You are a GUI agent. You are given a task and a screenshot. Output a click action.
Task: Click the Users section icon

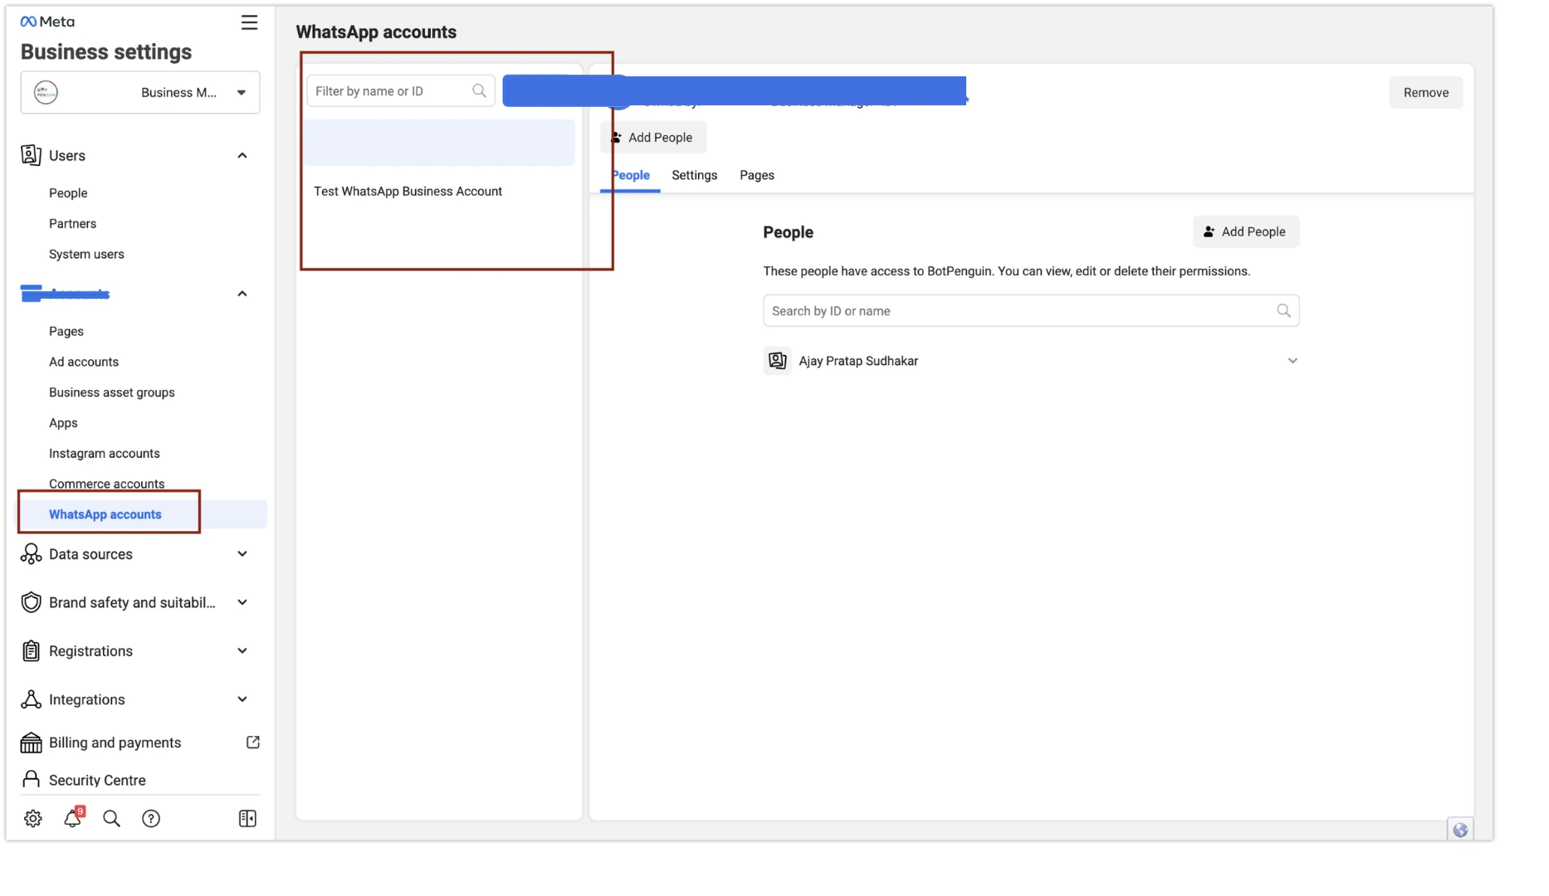[31, 155]
